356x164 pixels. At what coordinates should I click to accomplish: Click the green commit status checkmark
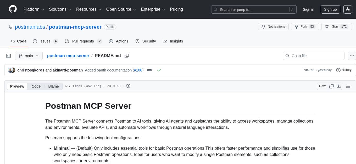159,70
